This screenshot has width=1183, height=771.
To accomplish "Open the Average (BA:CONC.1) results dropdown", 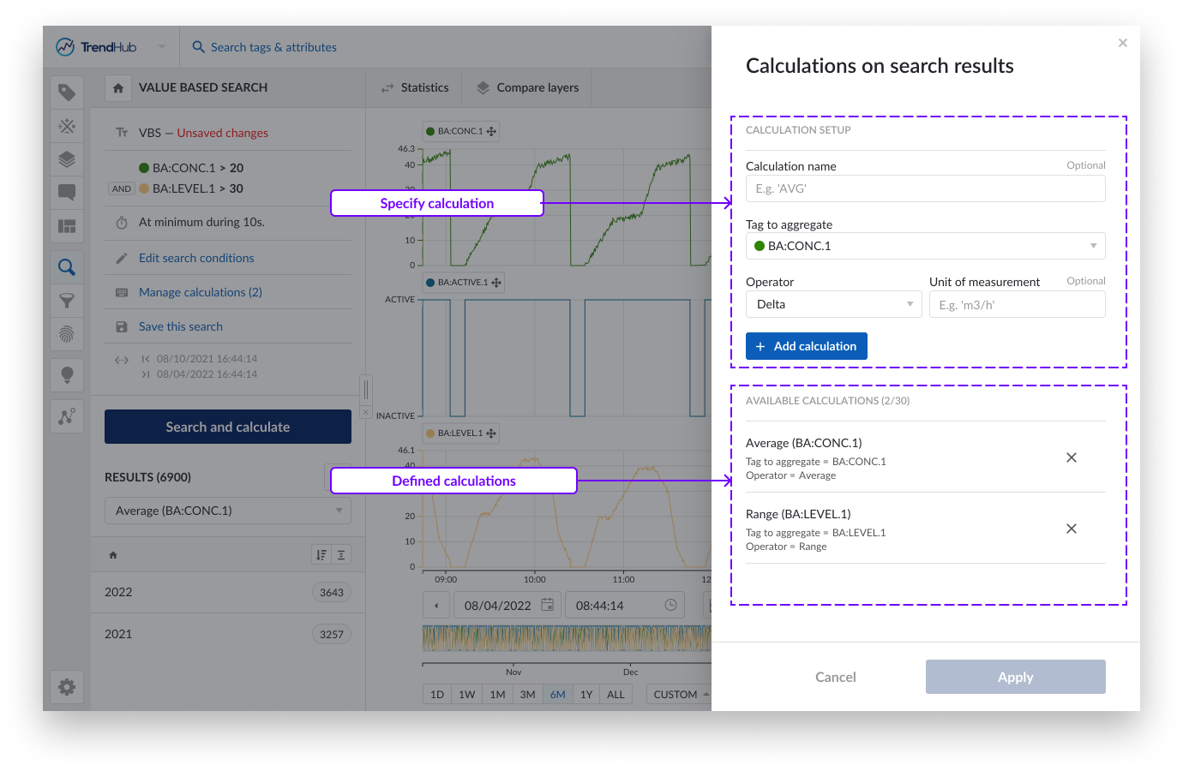I will [228, 511].
